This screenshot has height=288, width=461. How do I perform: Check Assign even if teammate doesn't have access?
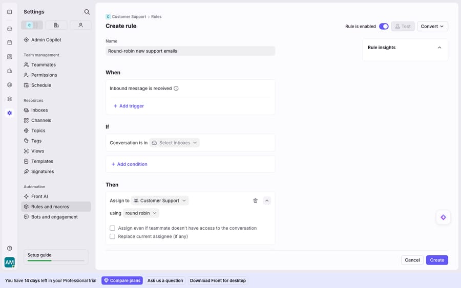coord(112,228)
